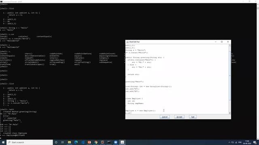Image resolution: width=259 pixels, height=145 pixels.
Task: Click 'Employee e = new Employee();' line
Action: click(140, 111)
